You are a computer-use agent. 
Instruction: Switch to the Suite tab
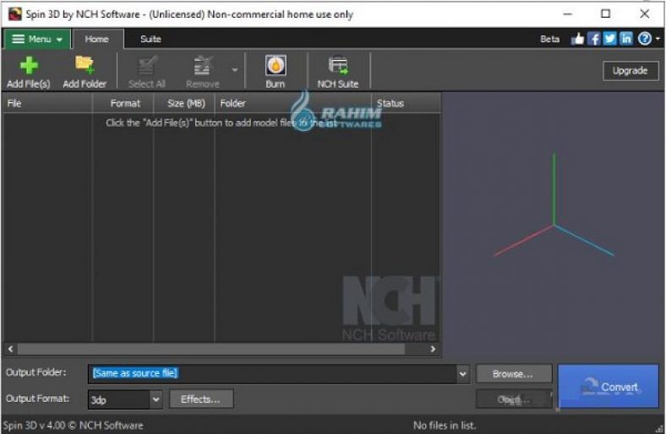pos(150,39)
